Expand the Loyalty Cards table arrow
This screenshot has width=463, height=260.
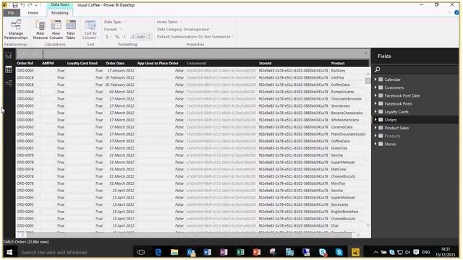click(375, 112)
